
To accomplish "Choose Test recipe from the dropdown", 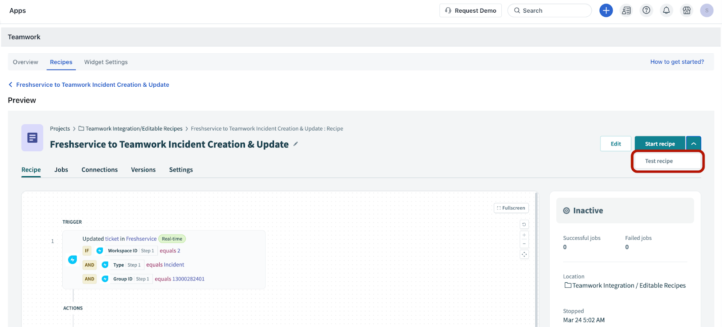I will (667, 161).
